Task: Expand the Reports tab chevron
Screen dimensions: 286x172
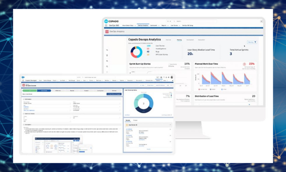Action: coord(168,26)
